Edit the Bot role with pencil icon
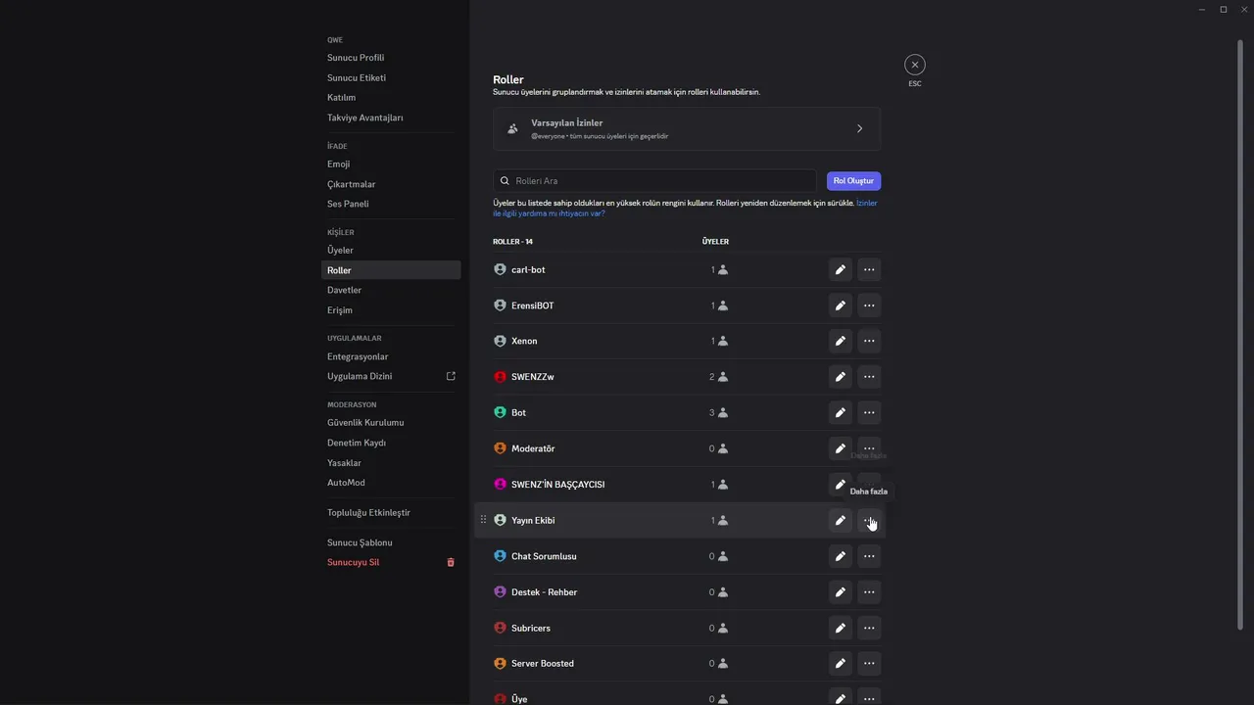This screenshot has width=1254, height=705. pos(840,412)
